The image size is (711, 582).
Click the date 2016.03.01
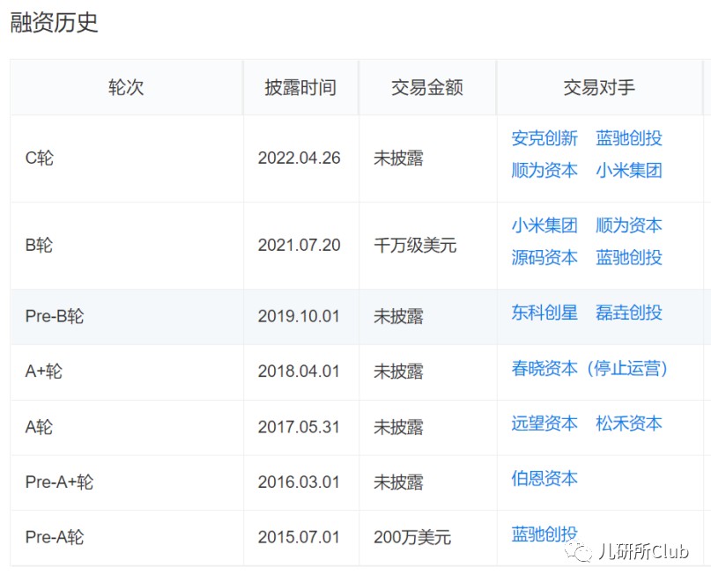(299, 483)
